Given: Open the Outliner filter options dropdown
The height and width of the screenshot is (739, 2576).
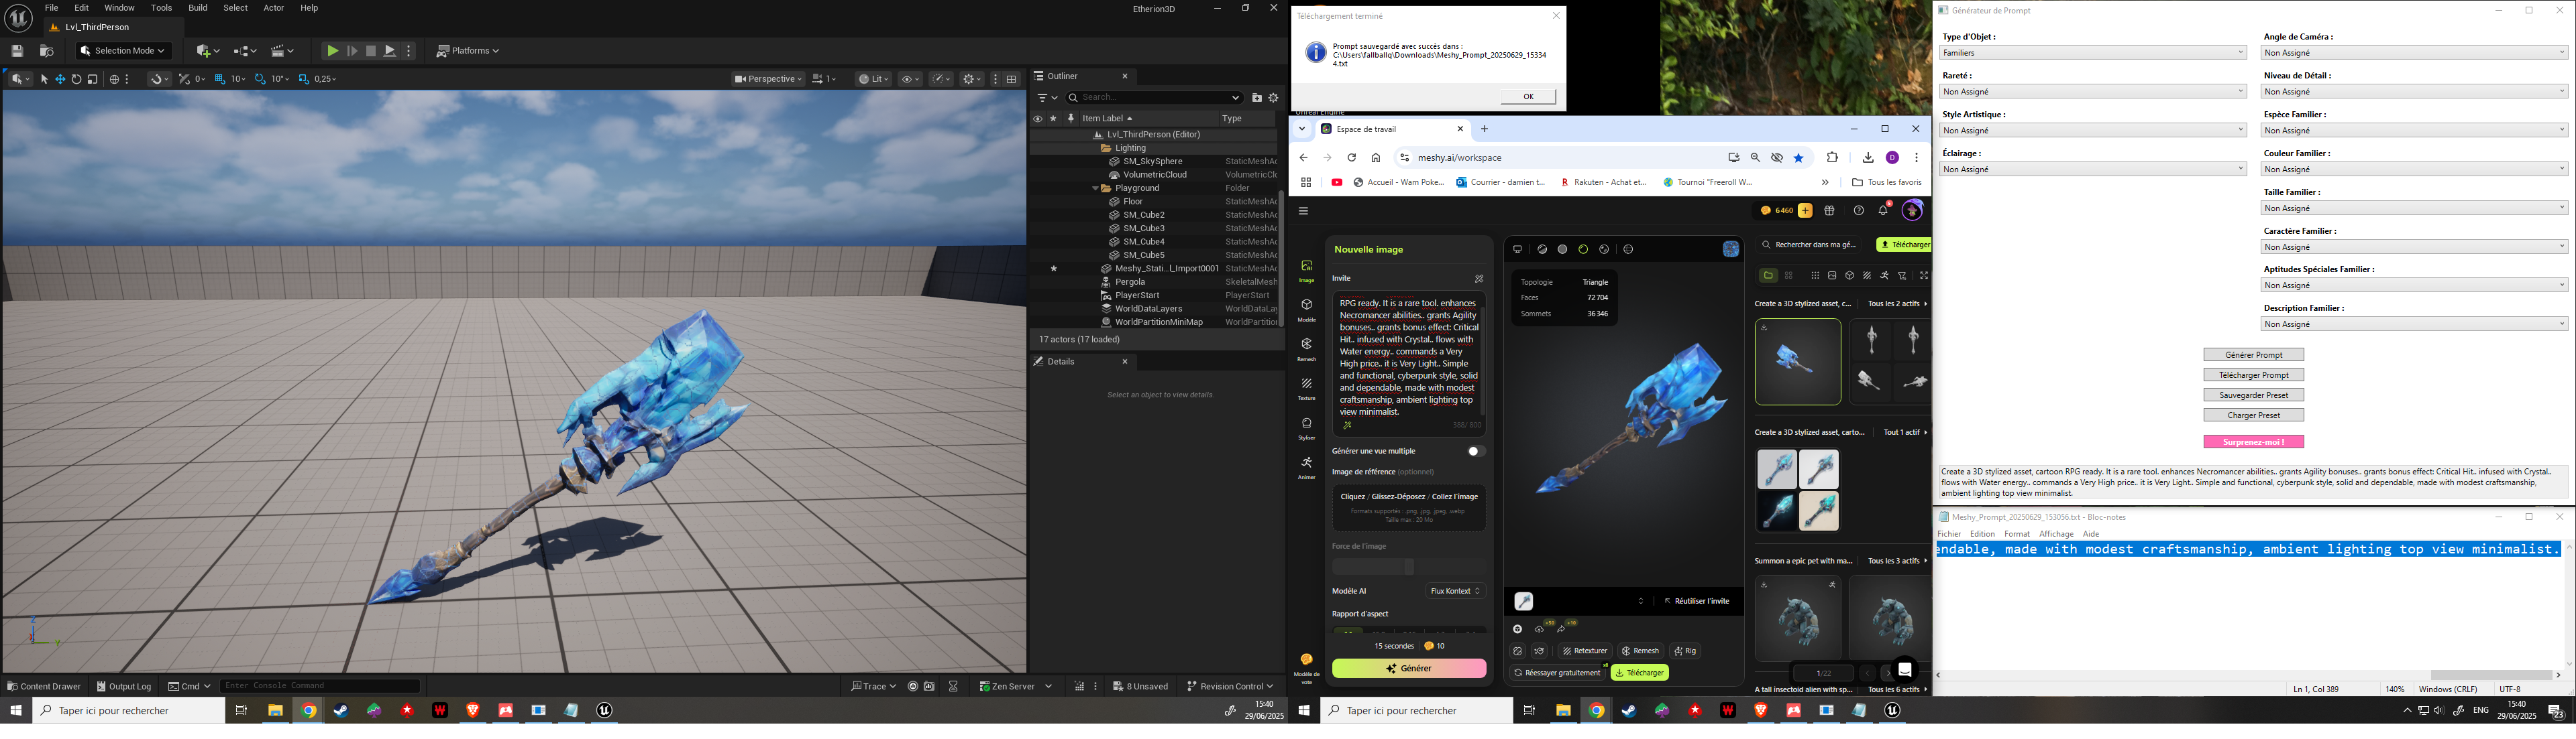Looking at the screenshot, I should tap(1047, 98).
